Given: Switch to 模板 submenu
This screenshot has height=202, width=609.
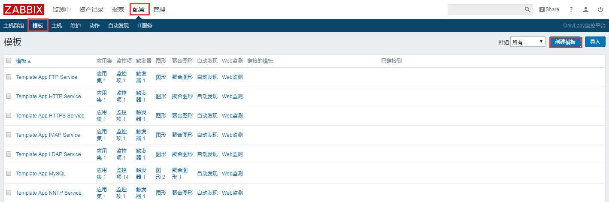Looking at the screenshot, I should click(x=38, y=26).
